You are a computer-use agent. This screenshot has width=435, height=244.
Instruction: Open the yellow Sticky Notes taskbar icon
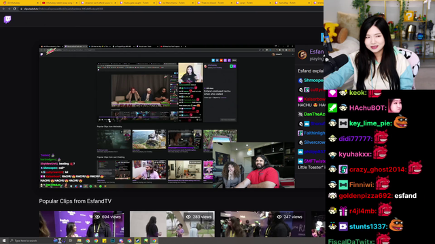click(104, 241)
